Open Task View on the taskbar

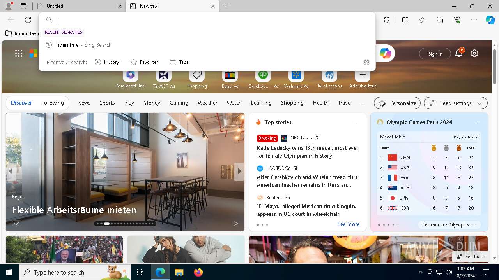pyautogui.click(x=140, y=272)
